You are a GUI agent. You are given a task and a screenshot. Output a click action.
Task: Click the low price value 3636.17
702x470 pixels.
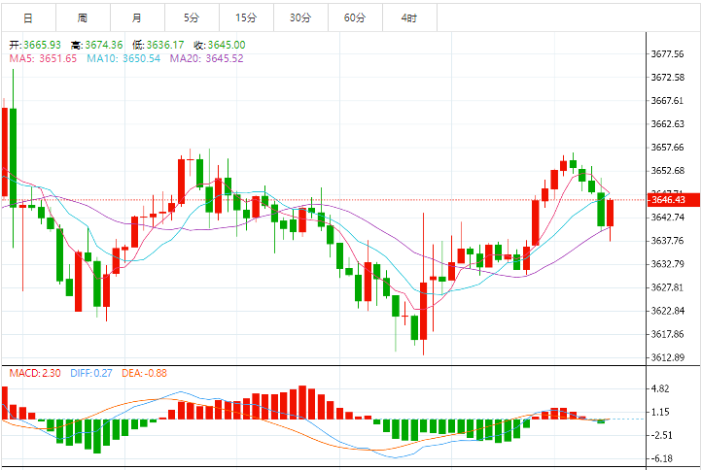(x=165, y=45)
